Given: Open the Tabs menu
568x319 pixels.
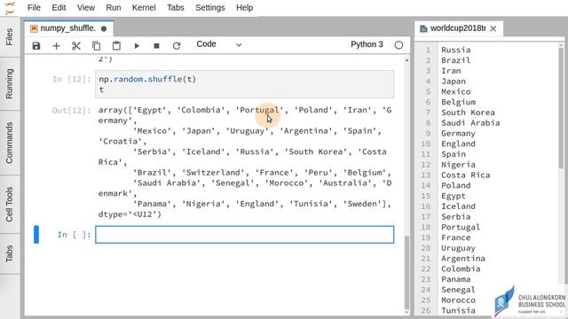Looking at the screenshot, I should click(x=176, y=8).
